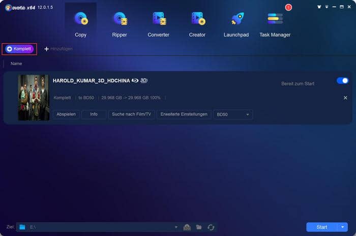
Task: Click the HAROLD_KUMAR_3D_HDCHINA title
Action: tap(91, 81)
